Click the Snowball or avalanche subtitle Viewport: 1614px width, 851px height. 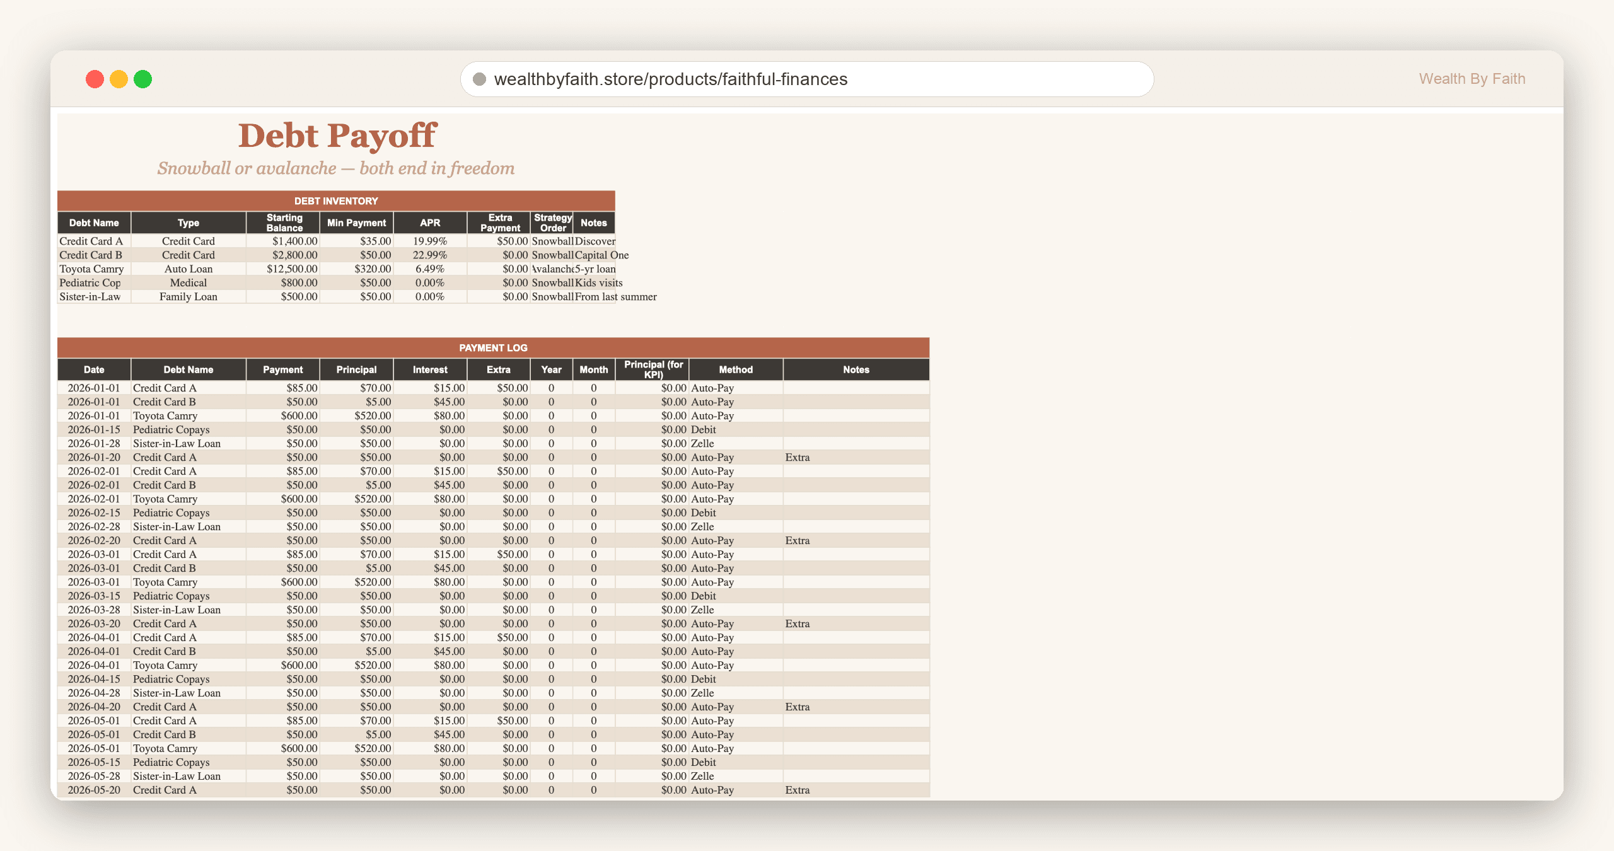point(336,168)
